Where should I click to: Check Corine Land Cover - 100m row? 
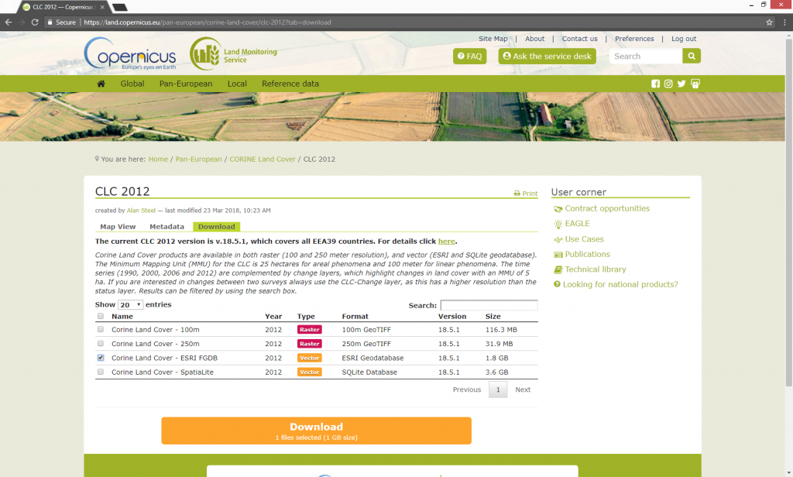click(101, 329)
